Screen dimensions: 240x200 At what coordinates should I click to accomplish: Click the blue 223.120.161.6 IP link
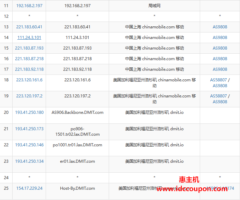29,80
